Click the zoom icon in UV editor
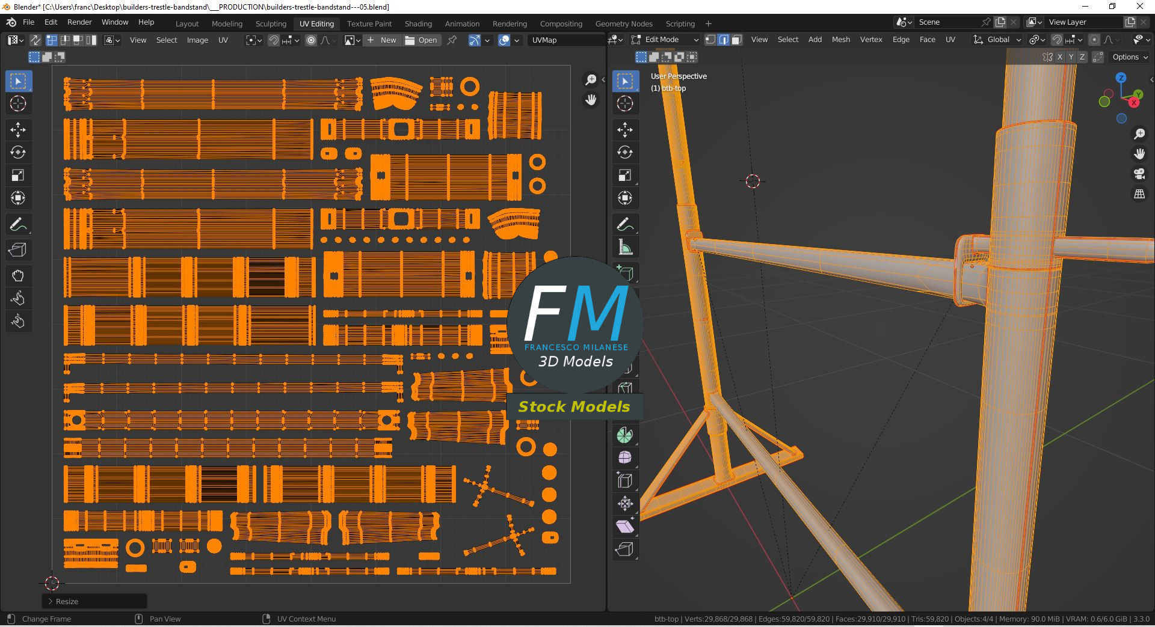Screen dimensions: 1155x627 coord(591,80)
